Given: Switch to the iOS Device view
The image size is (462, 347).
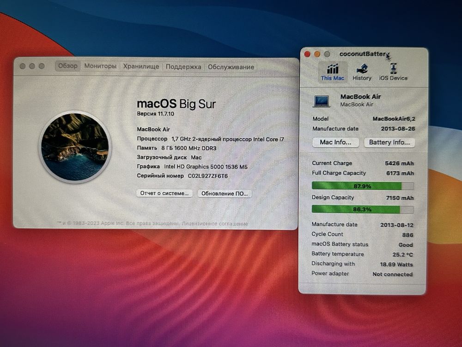Looking at the screenshot, I should 393,72.
